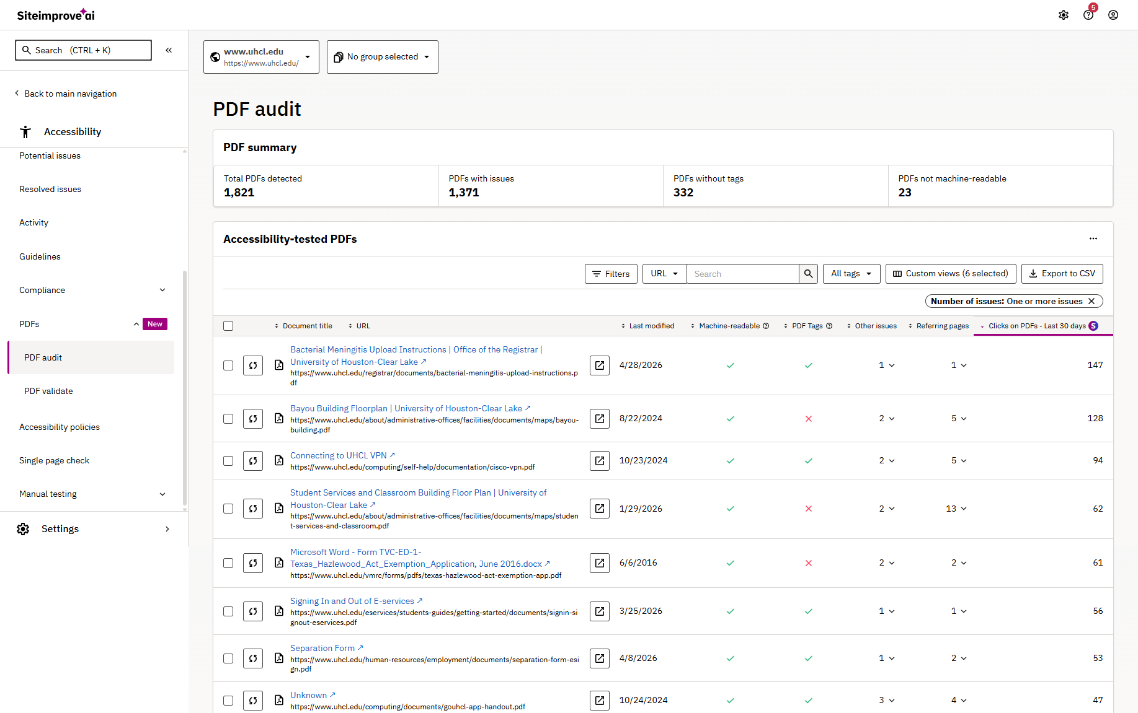1138x713 pixels.
Task: Open the www.uhcl.edu site selector dropdown
Action: click(x=261, y=57)
